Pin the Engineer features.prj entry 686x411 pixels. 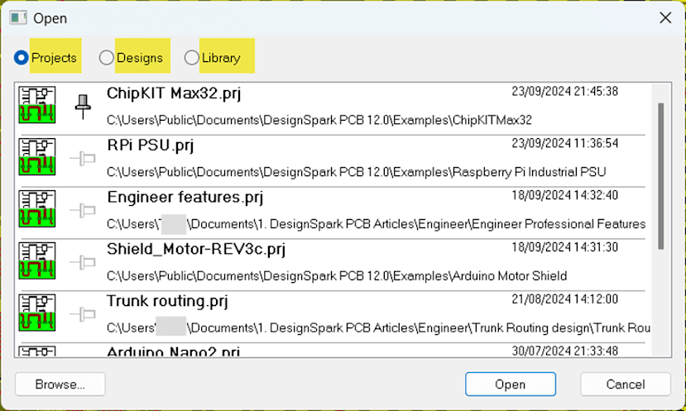[83, 210]
